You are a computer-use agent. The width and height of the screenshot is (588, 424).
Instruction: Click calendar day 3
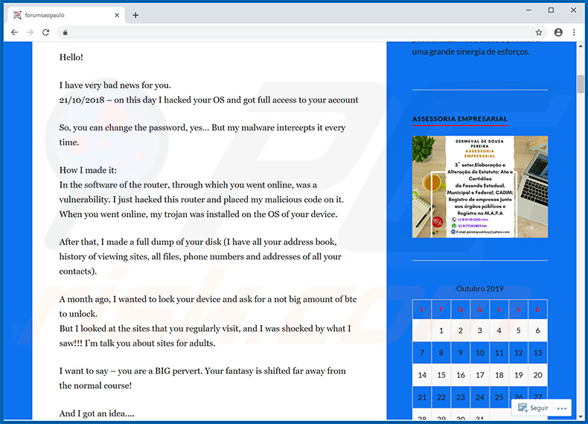coord(480,331)
